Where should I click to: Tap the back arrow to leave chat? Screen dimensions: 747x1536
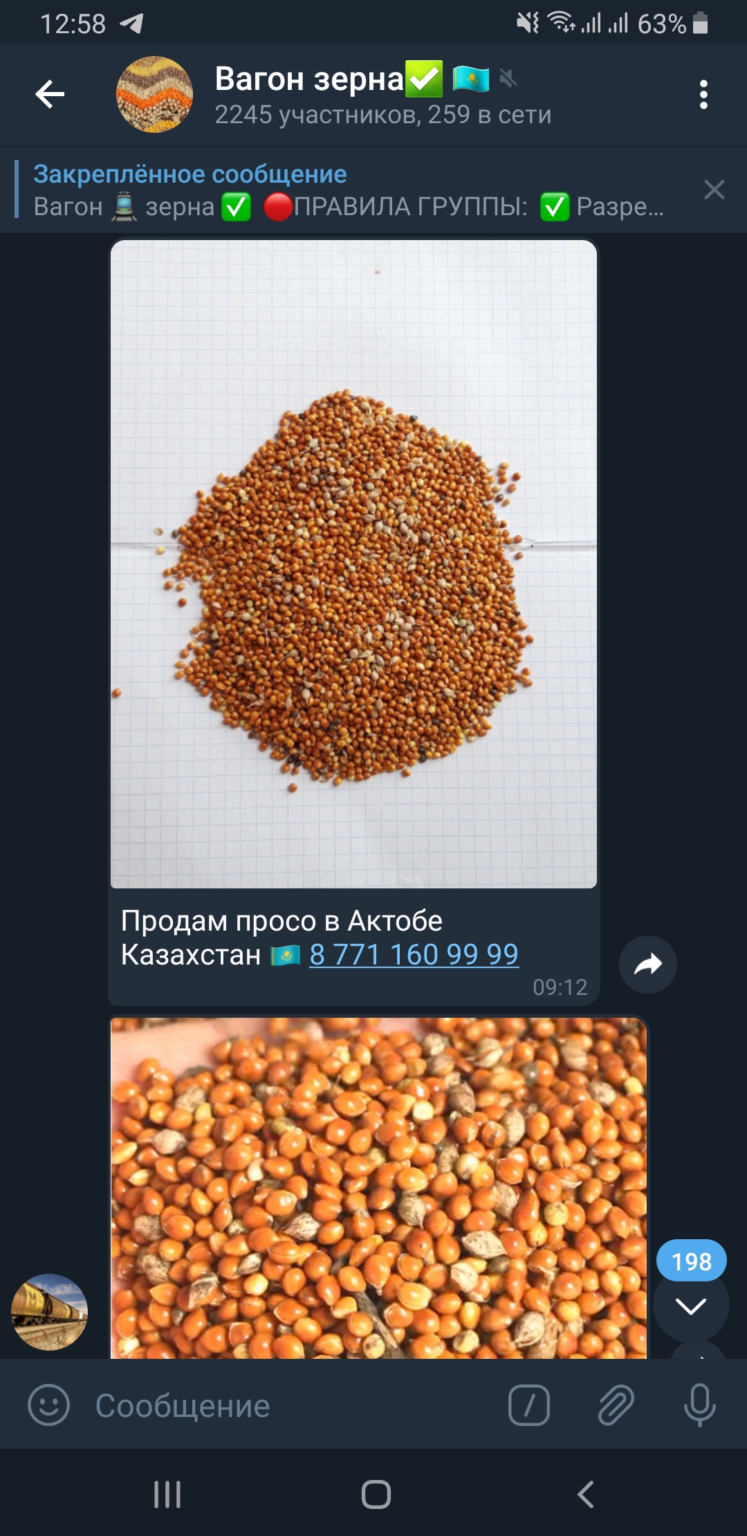(50, 94)
